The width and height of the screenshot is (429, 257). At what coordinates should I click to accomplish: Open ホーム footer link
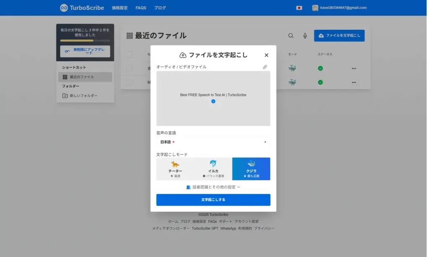pos(173,221)
